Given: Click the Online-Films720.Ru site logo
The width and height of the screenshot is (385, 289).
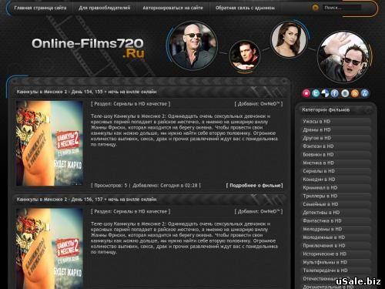Looking at the screenshot, I should point(88,48).
